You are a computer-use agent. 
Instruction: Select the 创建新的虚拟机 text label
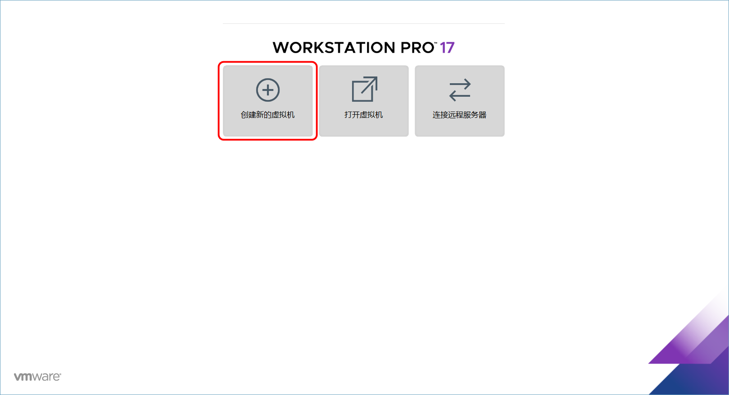click(267, 115)
